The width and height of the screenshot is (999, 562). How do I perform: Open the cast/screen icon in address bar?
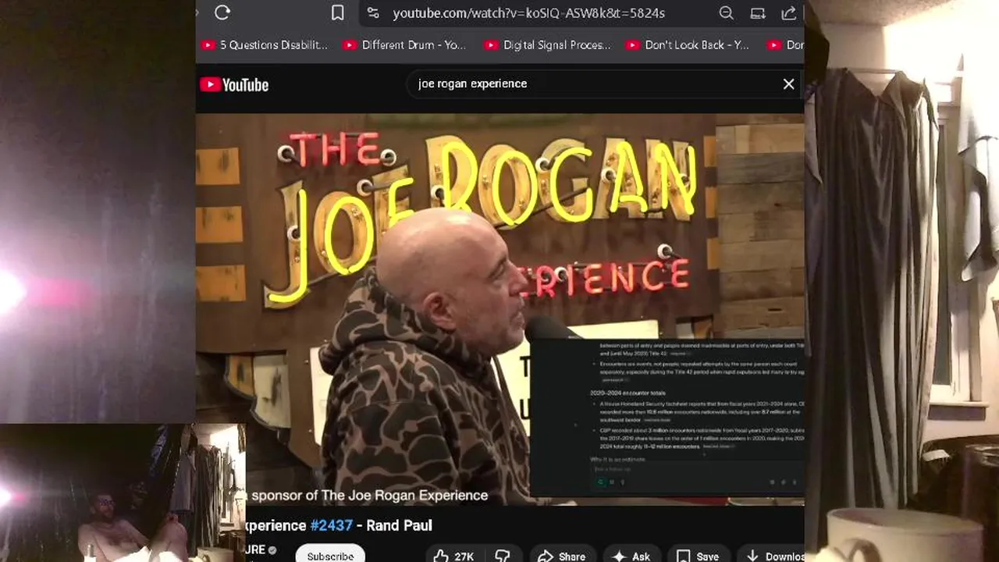click(757, 12)
